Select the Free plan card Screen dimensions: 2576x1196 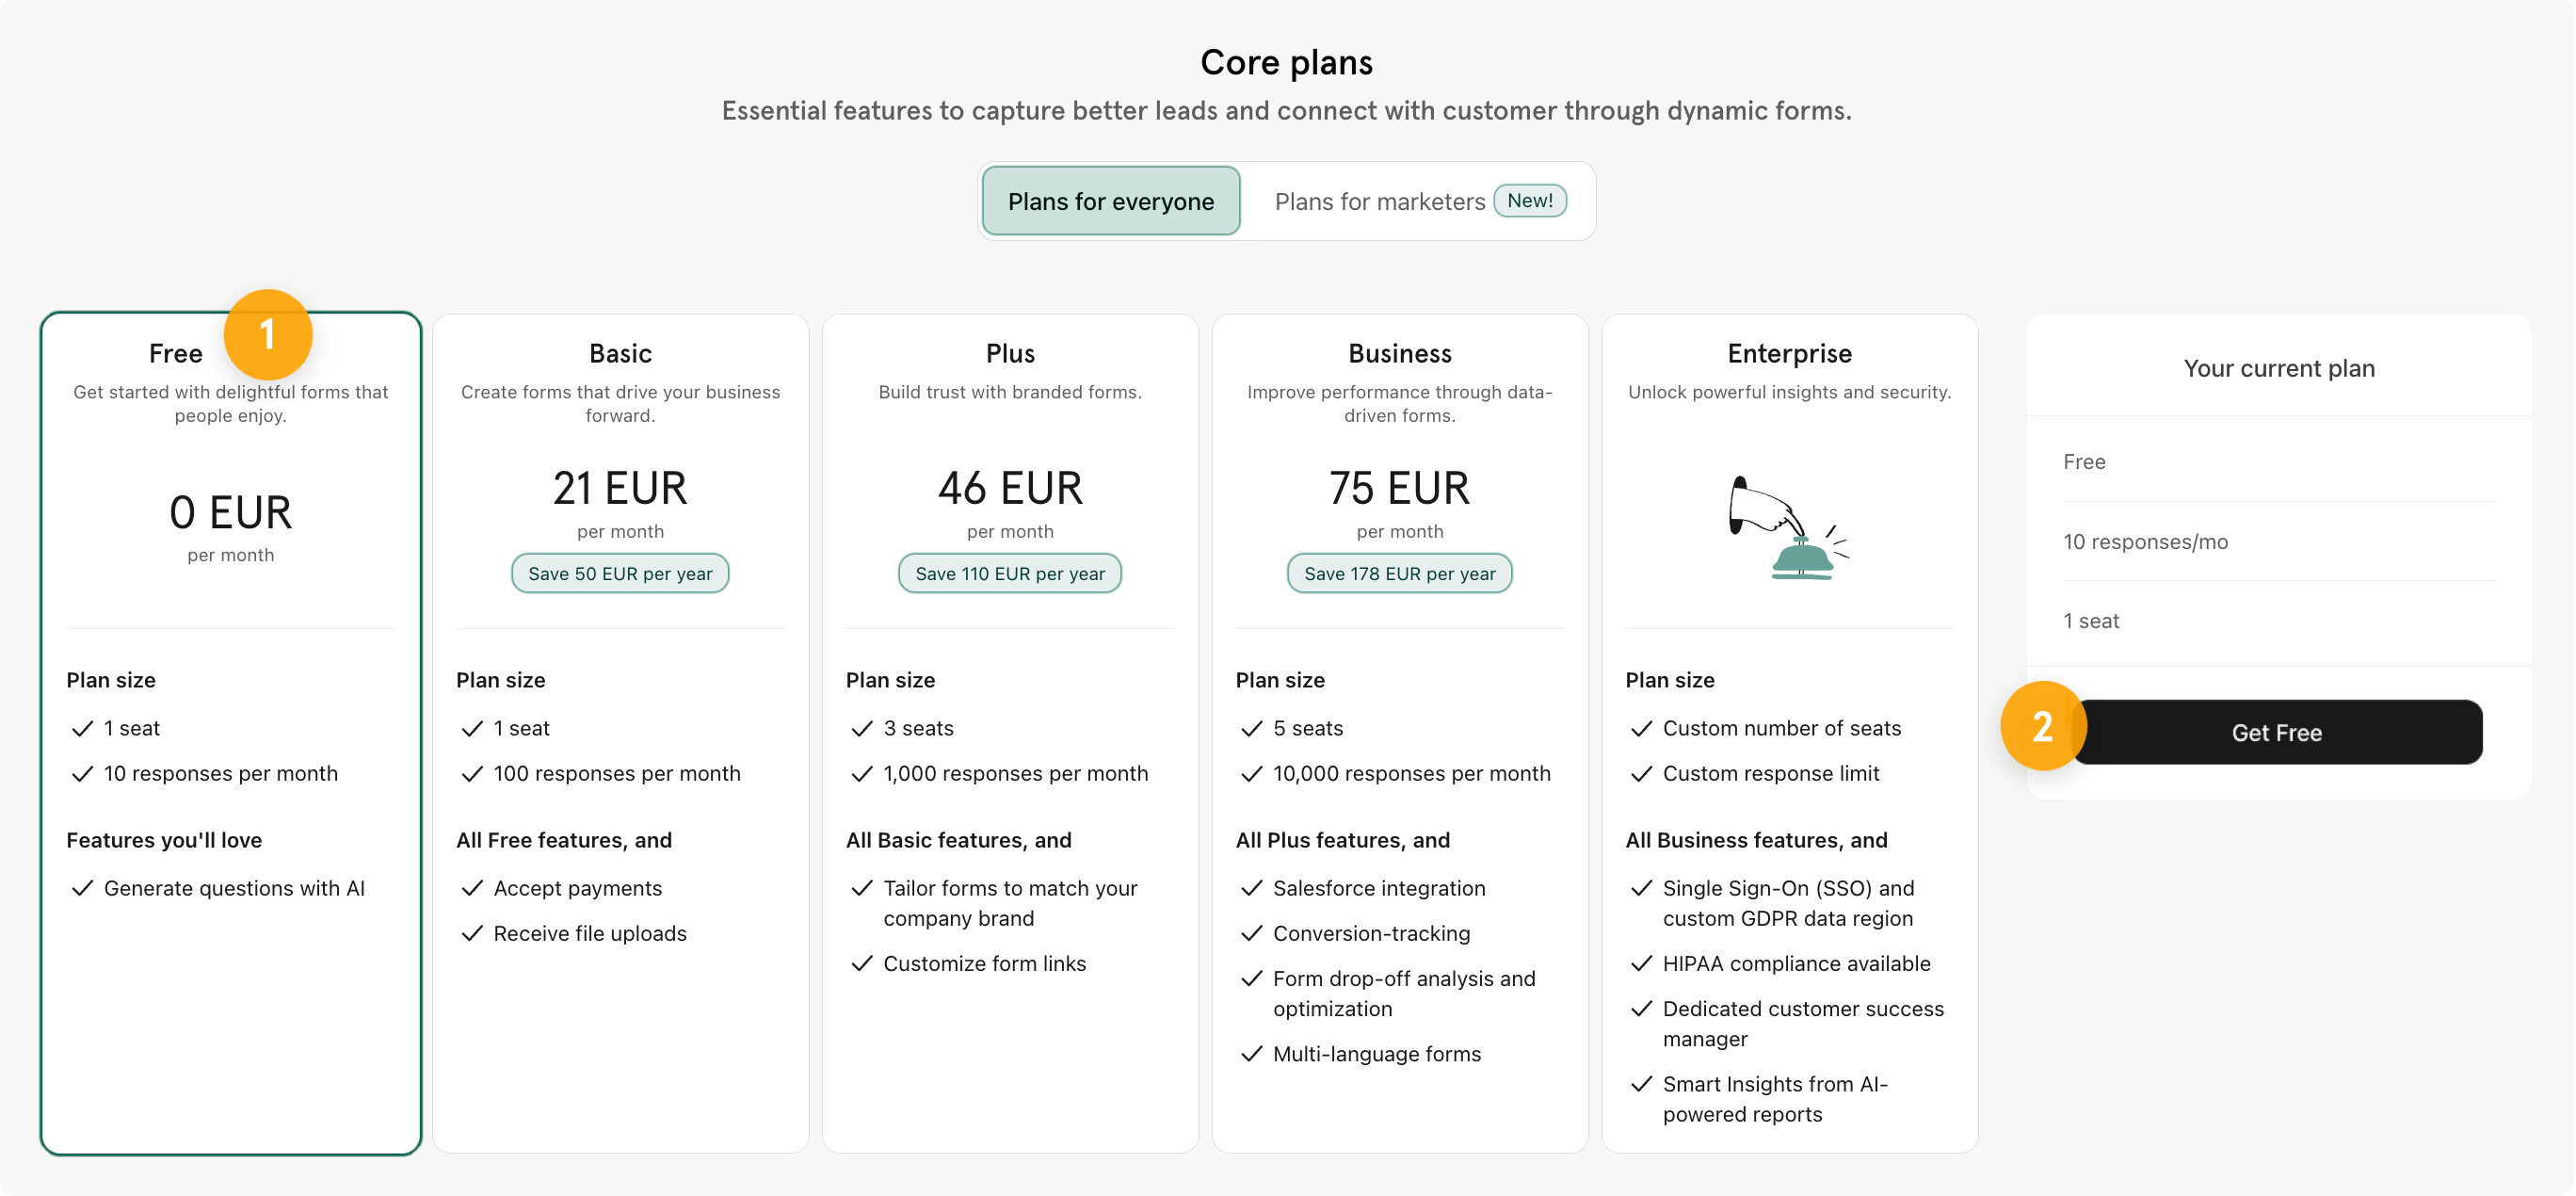pos(231,733)
